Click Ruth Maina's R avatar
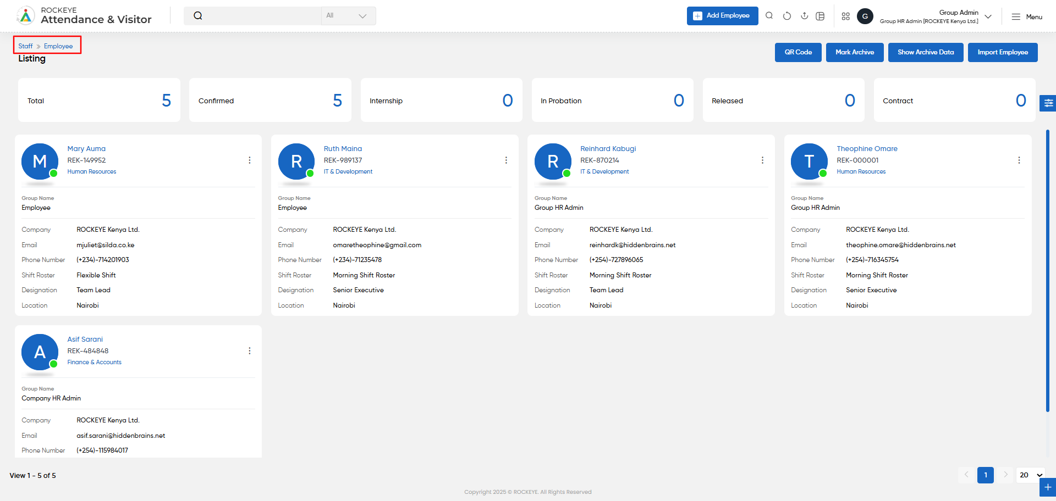Screen dimensions: 1056x501 (296, 162)
